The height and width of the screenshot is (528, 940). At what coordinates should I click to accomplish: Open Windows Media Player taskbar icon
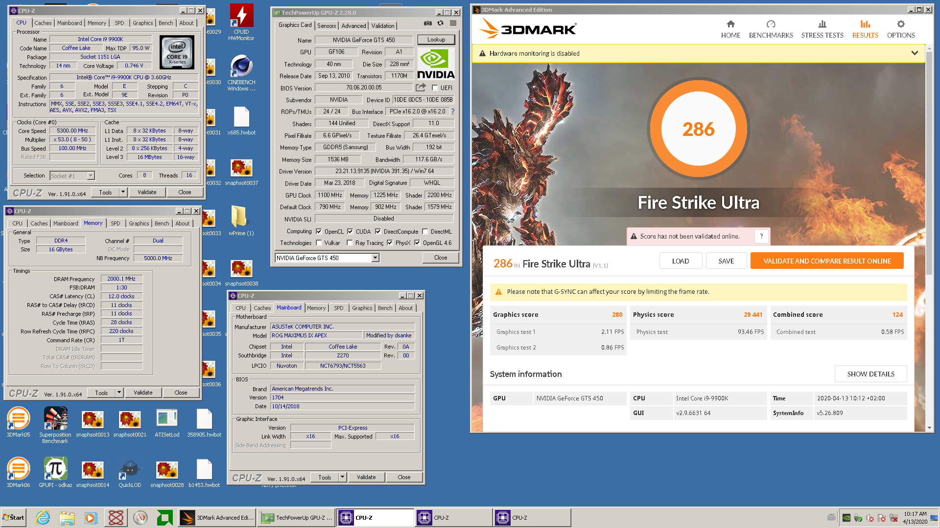point(91,518)
